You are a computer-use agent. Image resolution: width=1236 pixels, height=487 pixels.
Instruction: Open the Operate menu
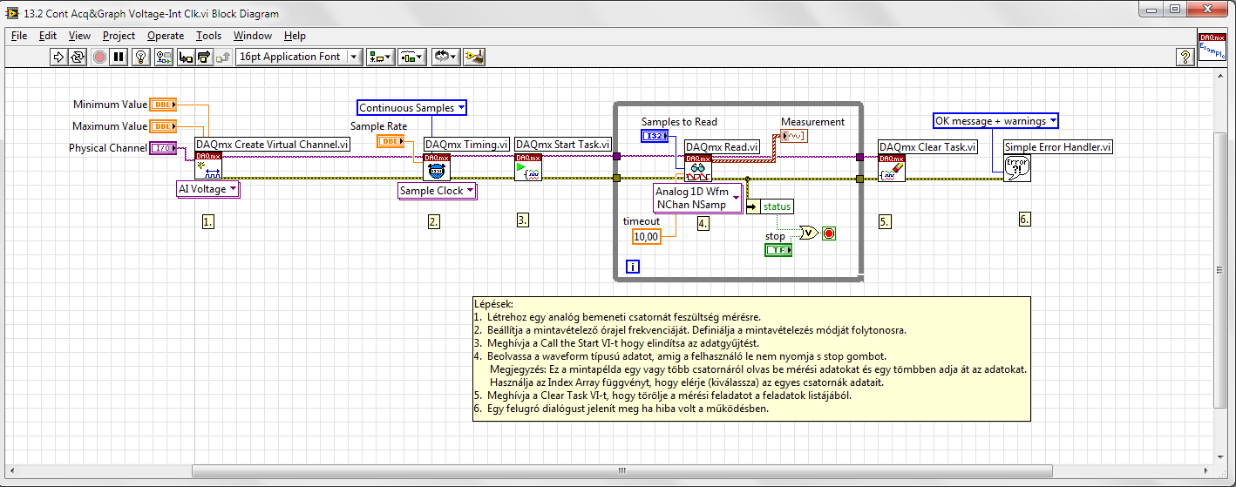166,36
